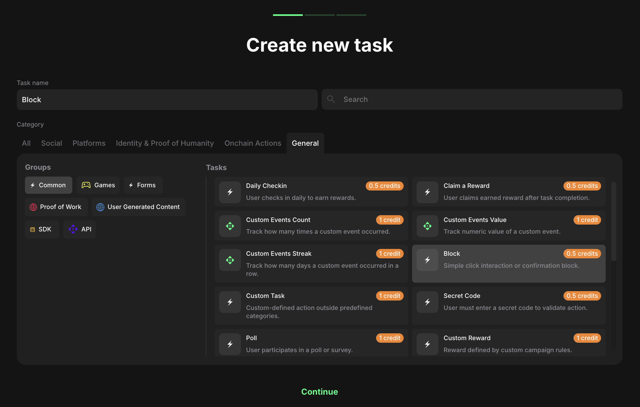640x407 pixels.
Task: Focus the Search input field
Action: coord(472,99)
